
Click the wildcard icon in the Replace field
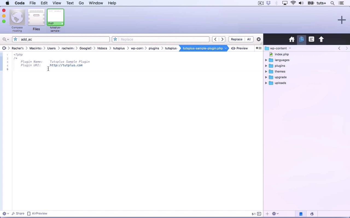[115, 39]
